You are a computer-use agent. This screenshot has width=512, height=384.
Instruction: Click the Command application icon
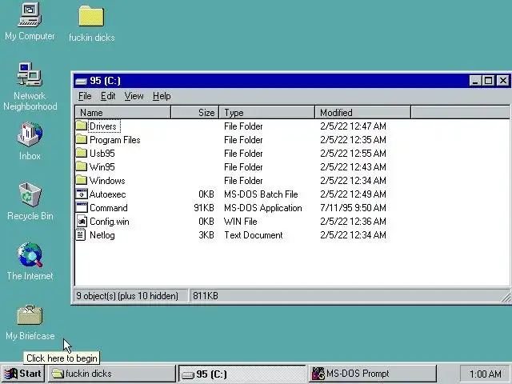82,208
